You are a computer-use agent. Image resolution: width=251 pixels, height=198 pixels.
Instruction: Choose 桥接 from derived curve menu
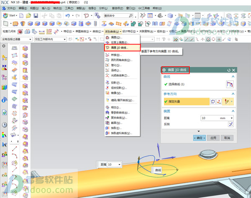[x=114, y=55]
